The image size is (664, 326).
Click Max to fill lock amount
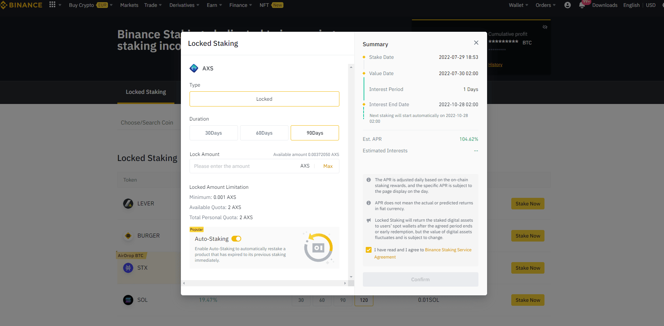point(328,166)
